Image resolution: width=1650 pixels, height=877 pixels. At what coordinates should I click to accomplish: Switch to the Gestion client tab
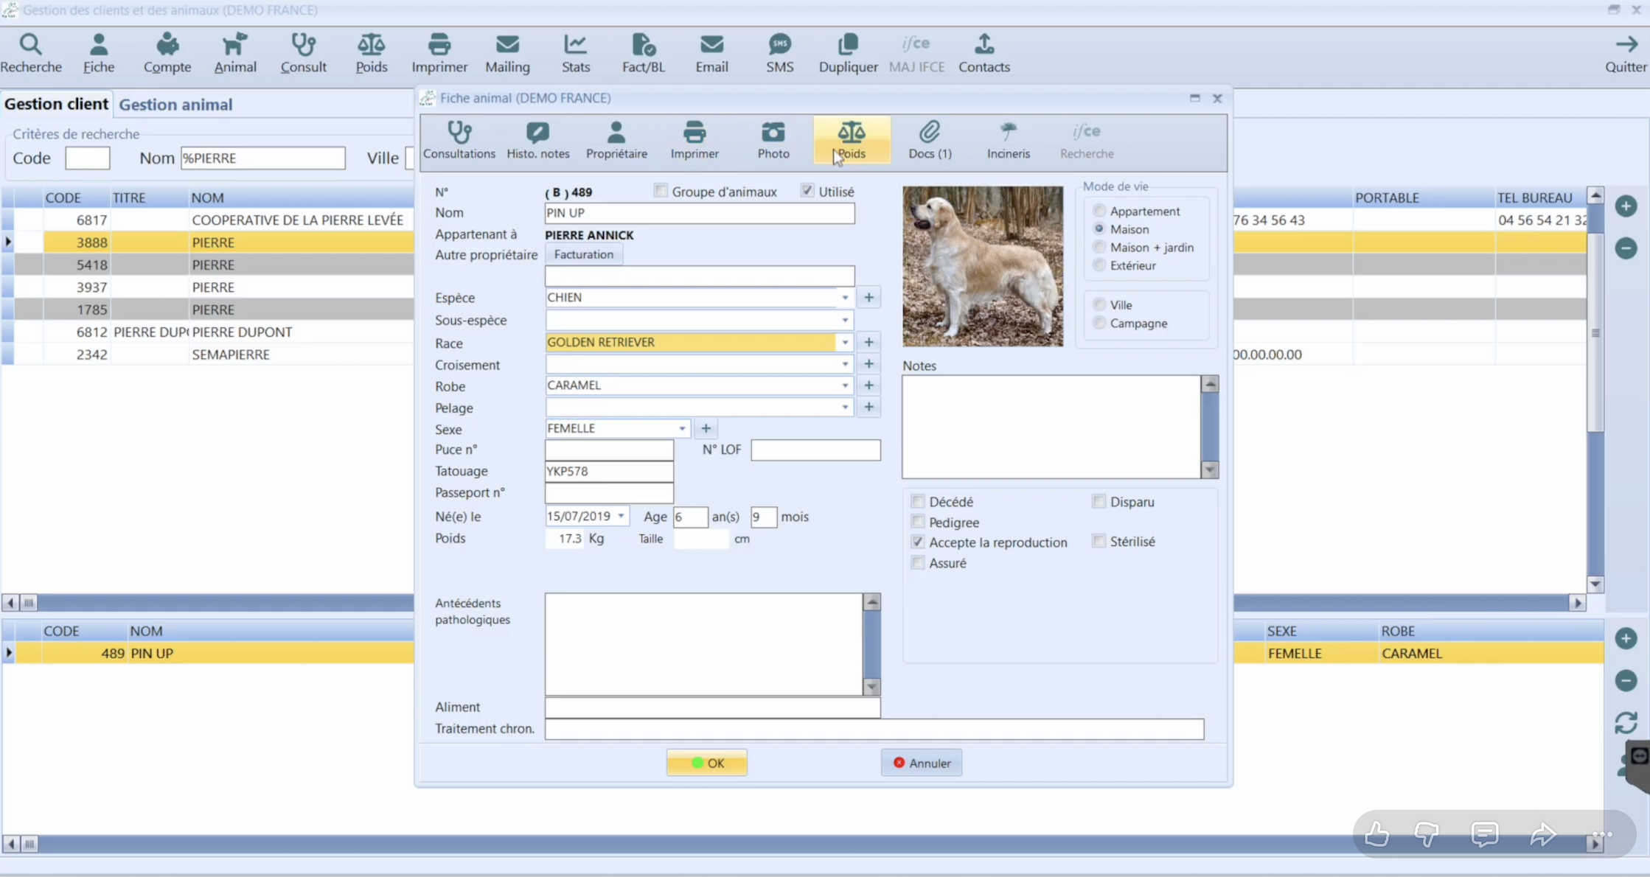[56, 104]
